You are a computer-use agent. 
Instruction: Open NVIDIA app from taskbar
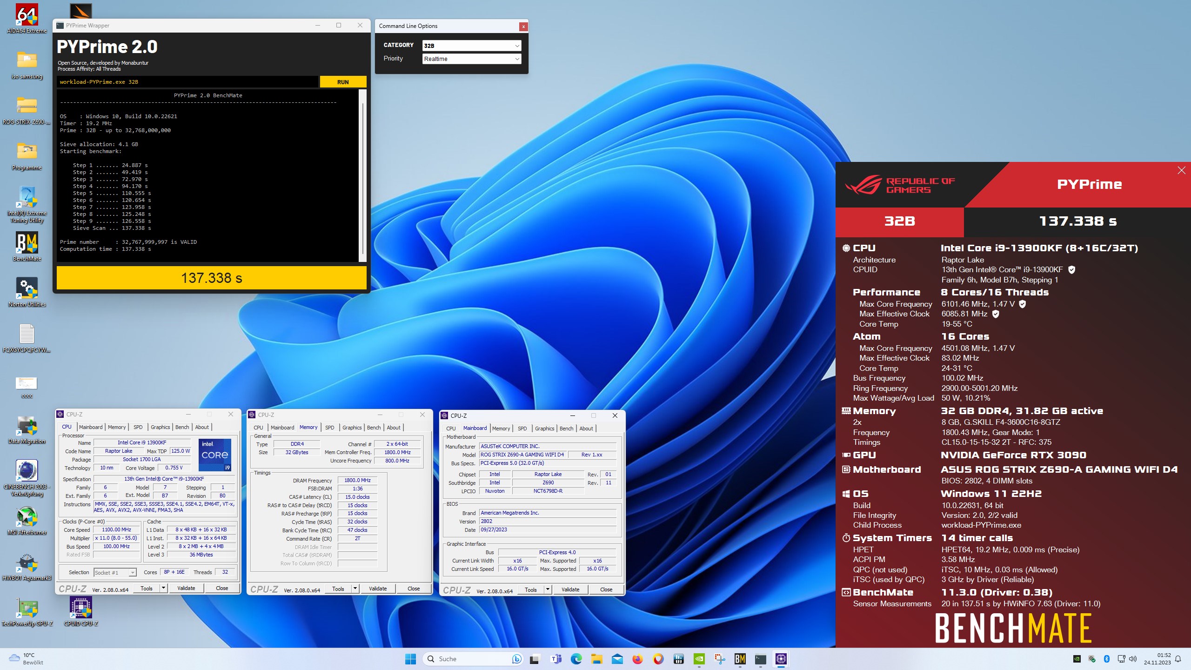(x=699, y=659)
